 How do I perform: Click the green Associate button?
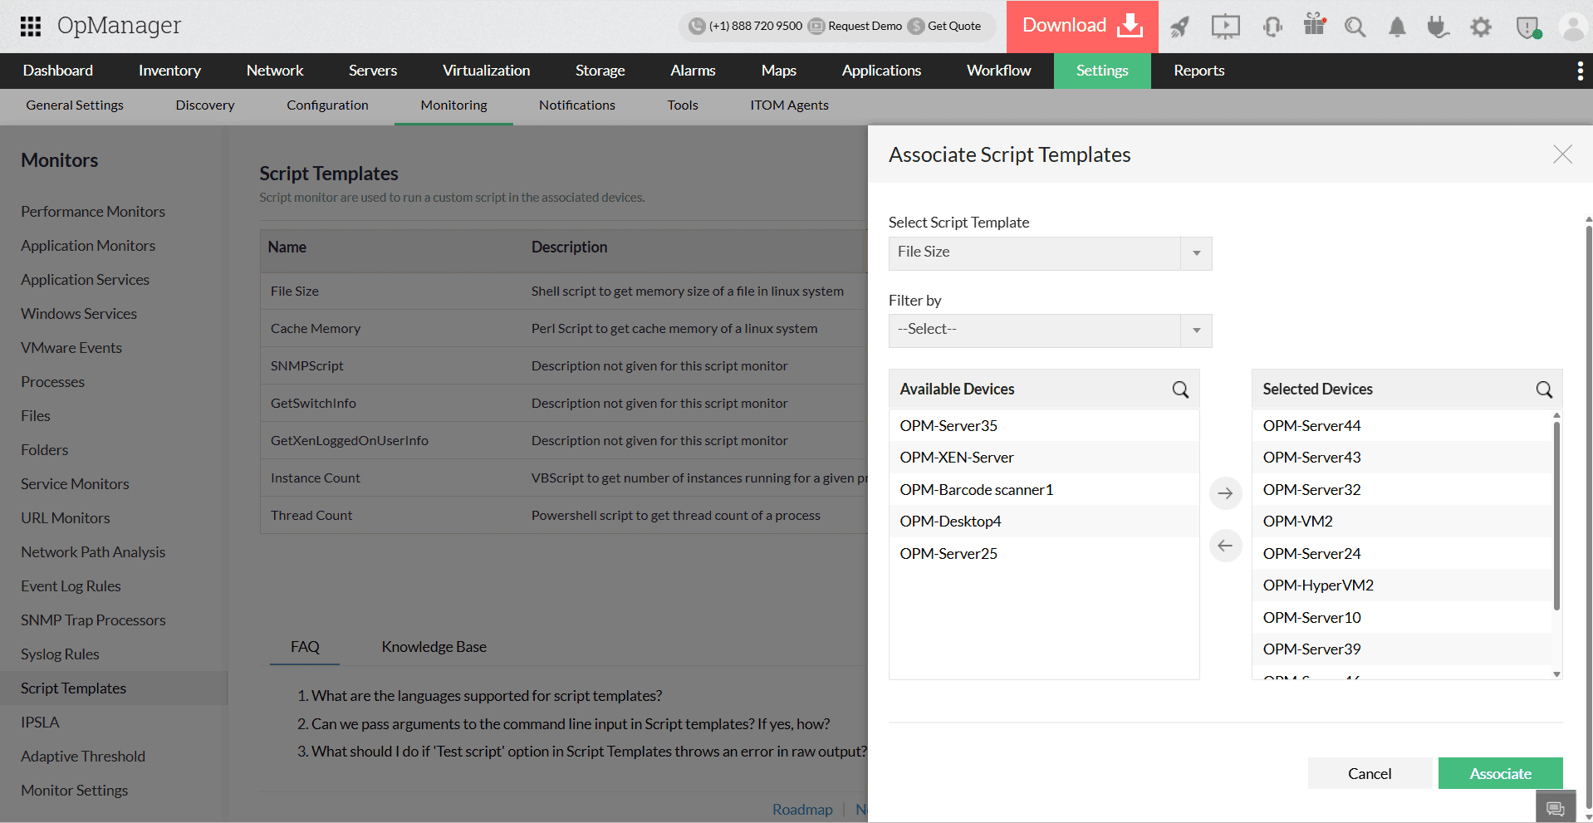(x=1500, y=772)
